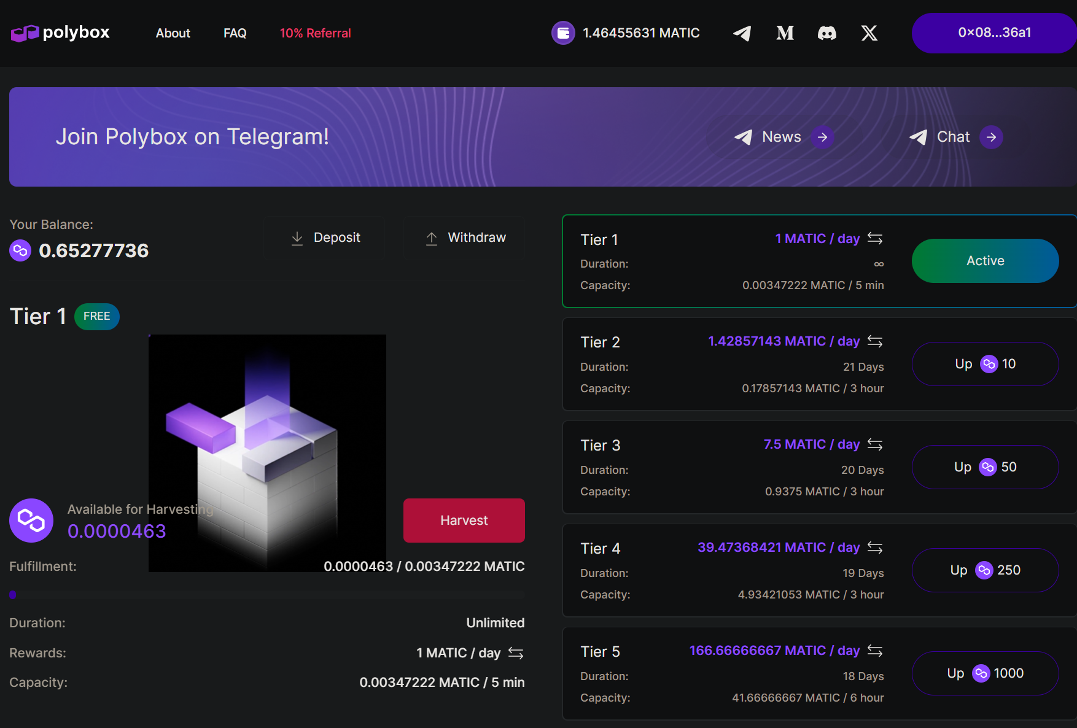Click the '0.0000463 / 0.00347222 MATIC' fulfillment value
Image resolution: width=1077 pixels, height=728 pixels.
[x=424, y=567]
